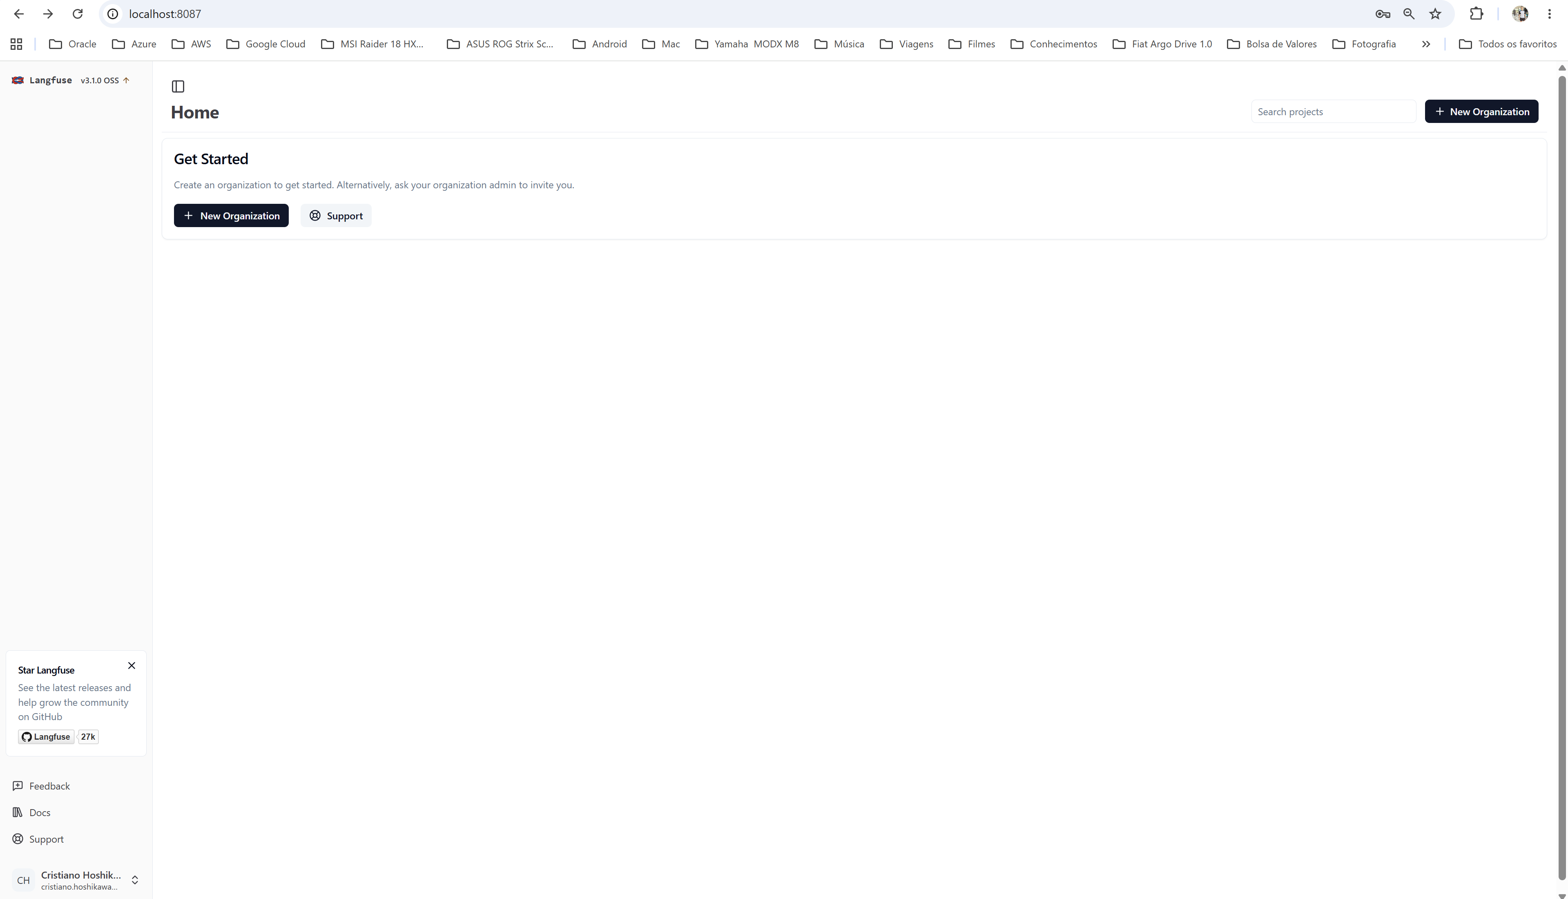Screen dimensions: 1568x899
Task: Click the 27k GitHub stars count
Action: (x=88, y=736)
